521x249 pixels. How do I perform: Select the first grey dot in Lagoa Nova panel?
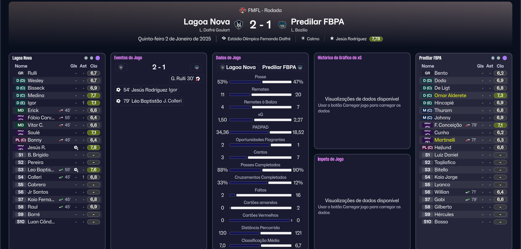pos(86,58)
